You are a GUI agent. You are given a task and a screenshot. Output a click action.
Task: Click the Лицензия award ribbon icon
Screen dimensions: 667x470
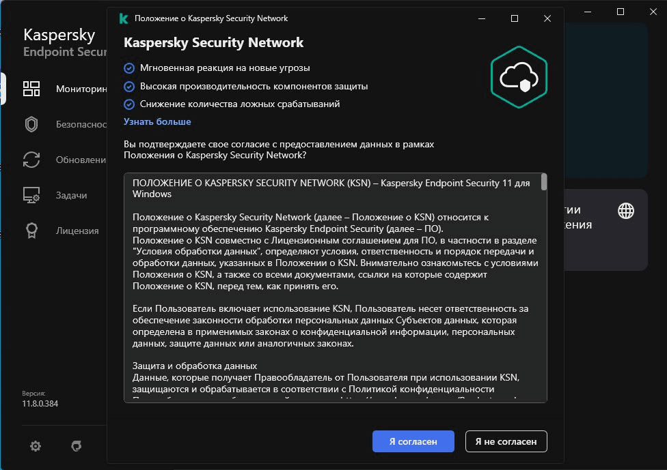point(32,231)
